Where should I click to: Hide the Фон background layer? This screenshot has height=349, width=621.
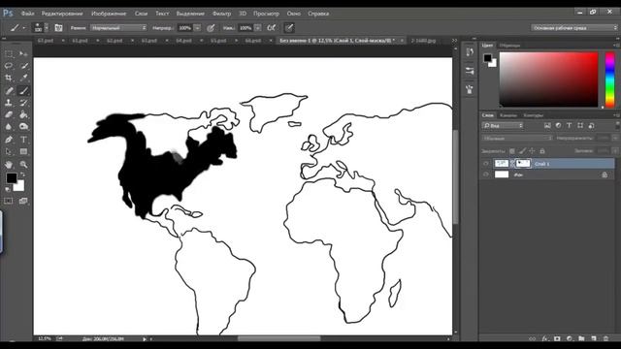click(x=486, y=174)
